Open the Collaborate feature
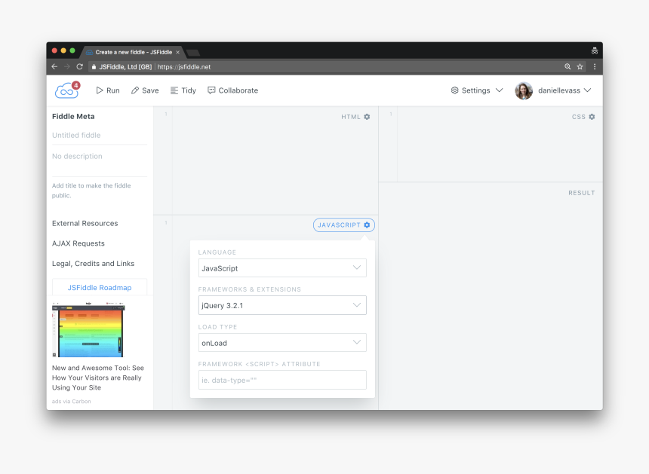 click(232, 90)
